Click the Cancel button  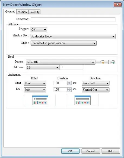pos(91,151)
